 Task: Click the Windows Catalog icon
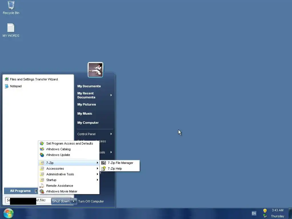click(42, 149)
